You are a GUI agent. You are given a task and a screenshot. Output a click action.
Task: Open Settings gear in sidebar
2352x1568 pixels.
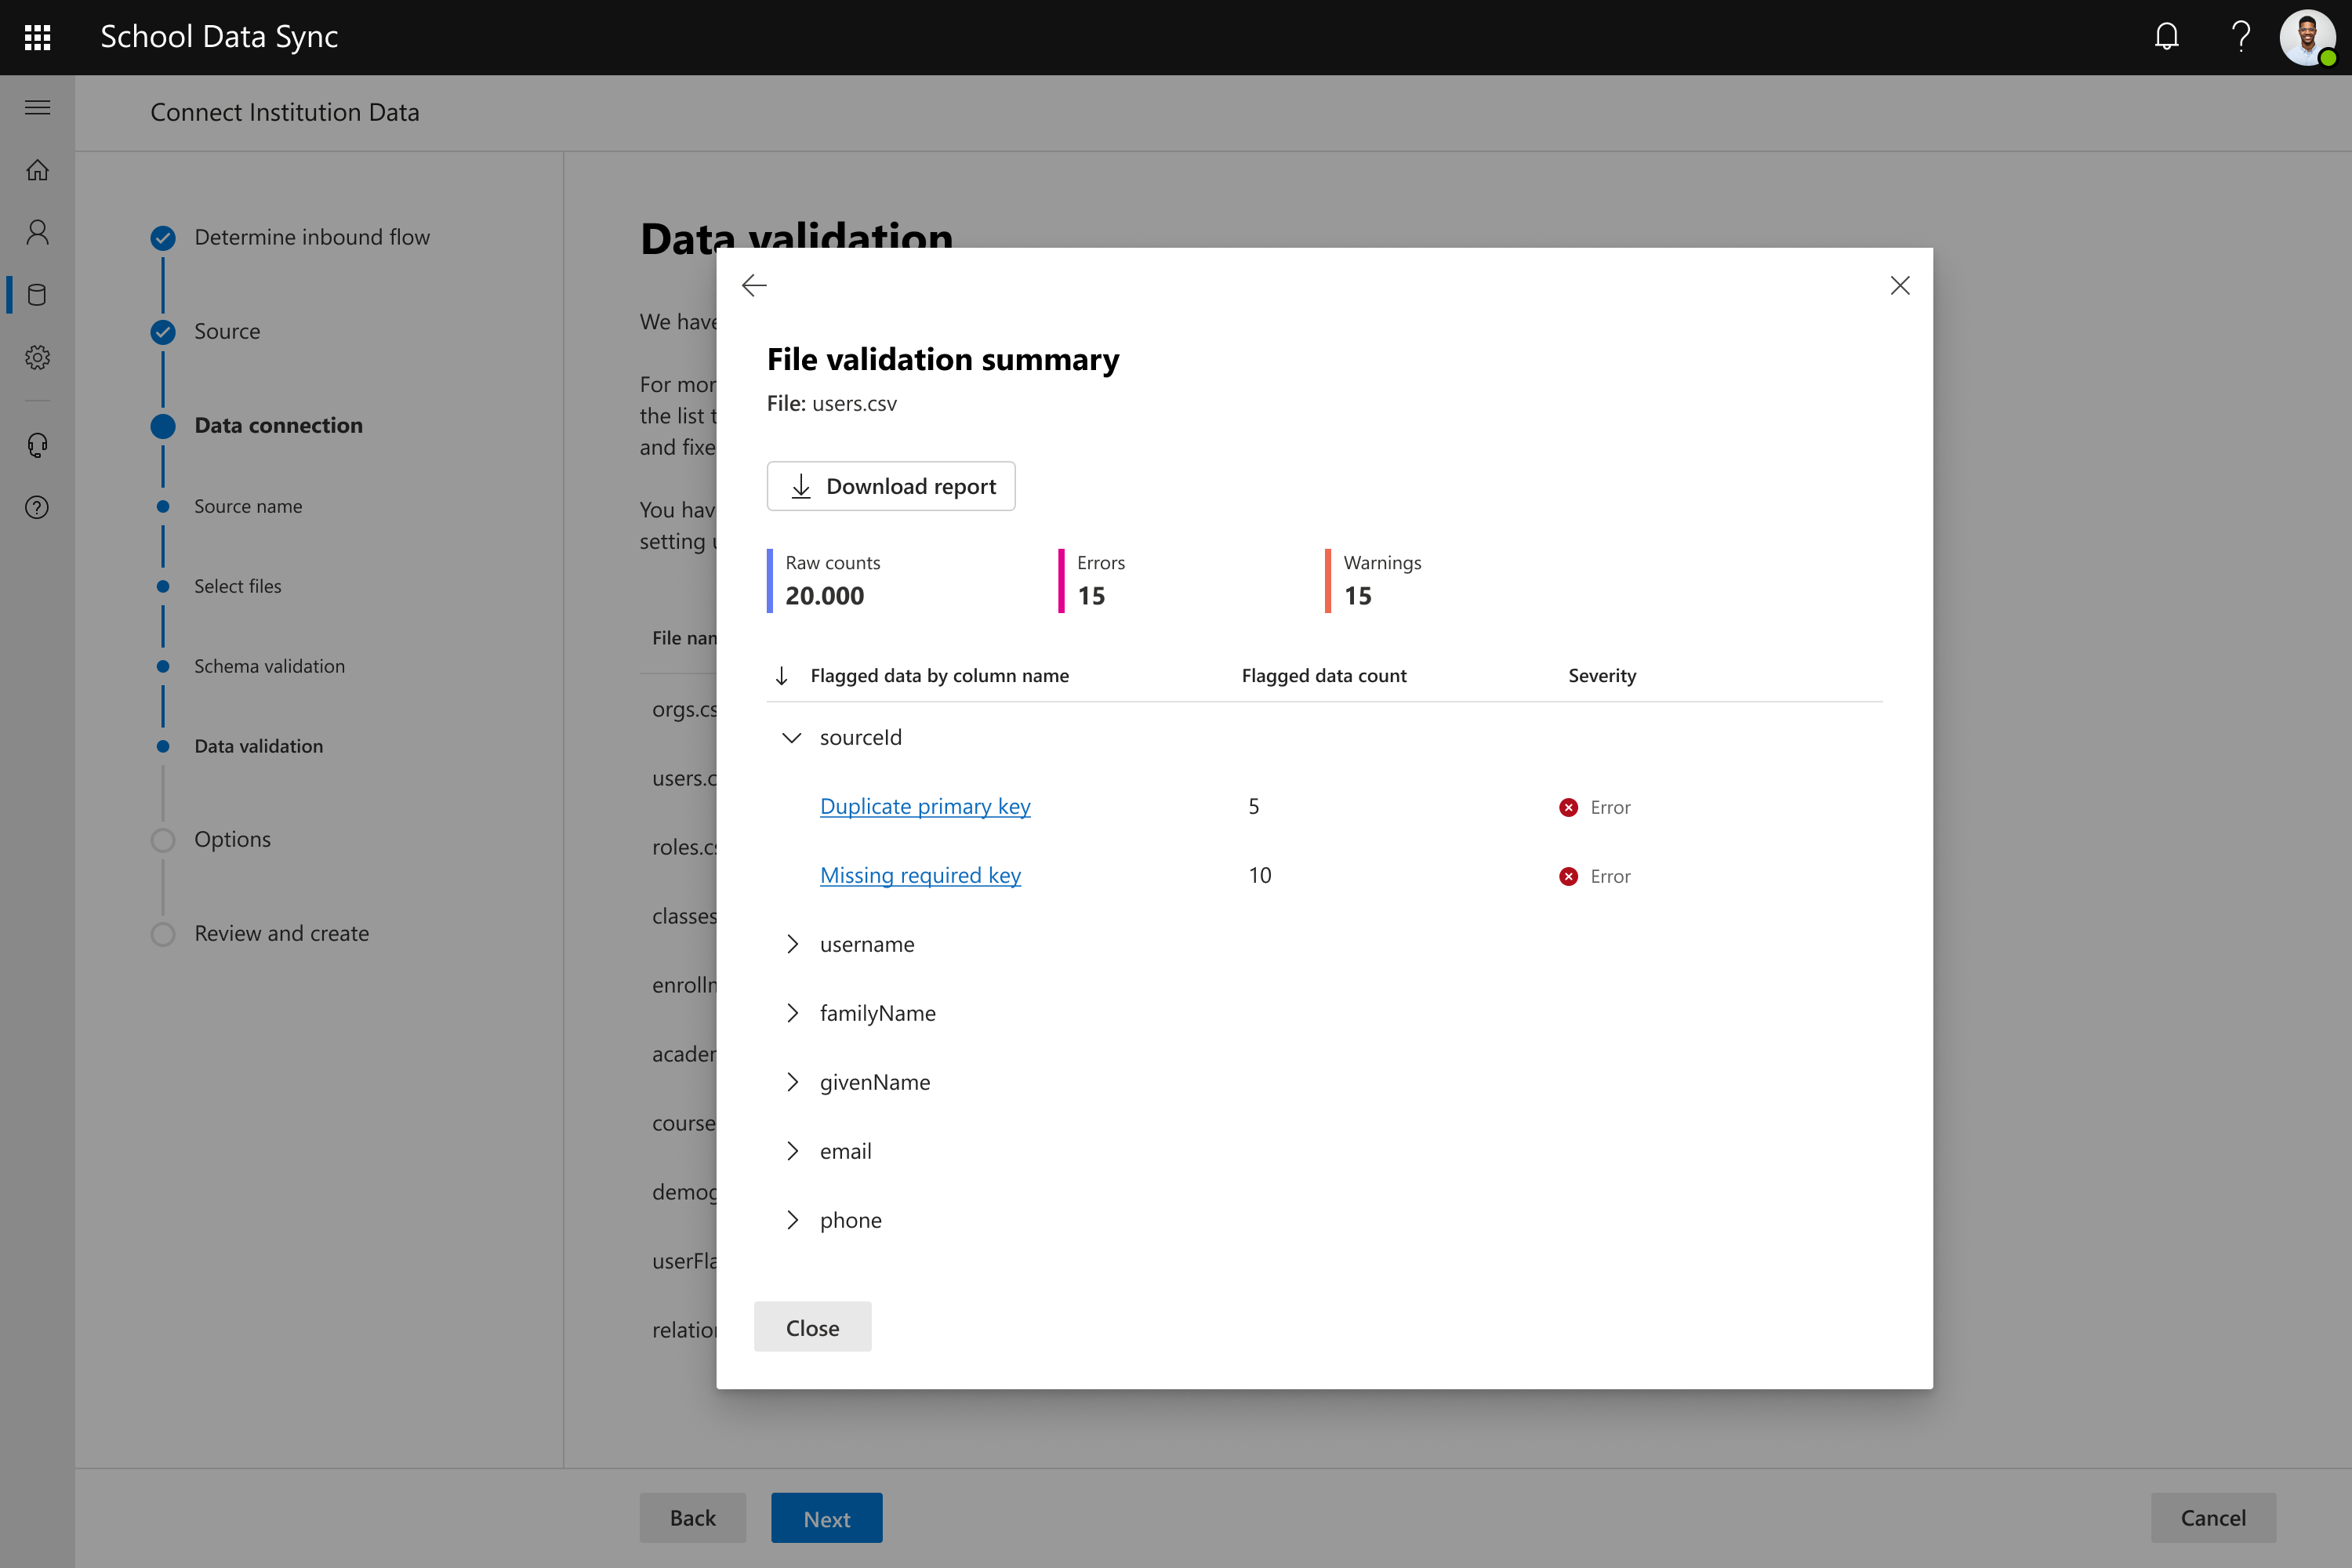point(37,357)
